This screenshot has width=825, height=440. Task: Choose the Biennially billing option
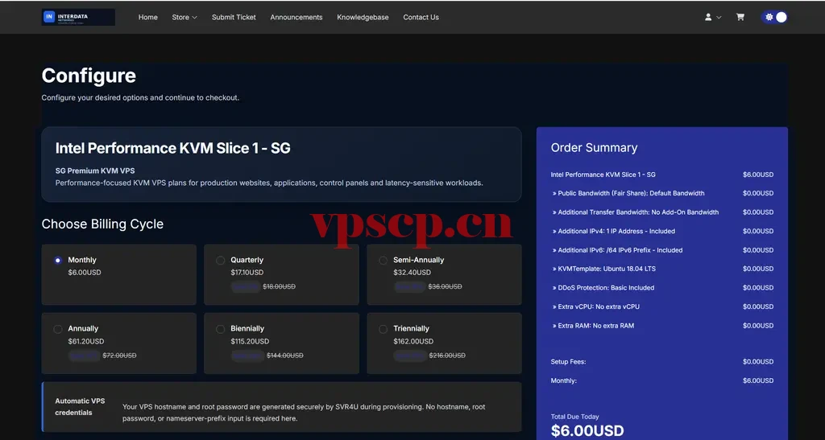tap(281, 343)
